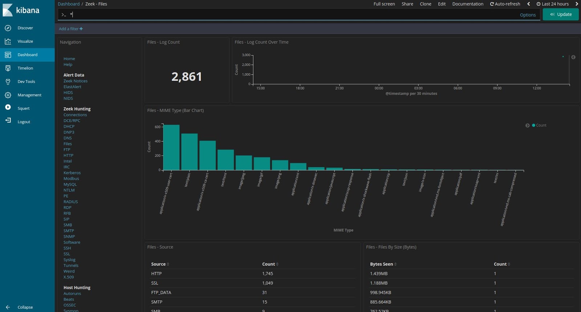This screenshot has width=581, height=312.
Task: Click the Update button
Action: click(561, 14)
